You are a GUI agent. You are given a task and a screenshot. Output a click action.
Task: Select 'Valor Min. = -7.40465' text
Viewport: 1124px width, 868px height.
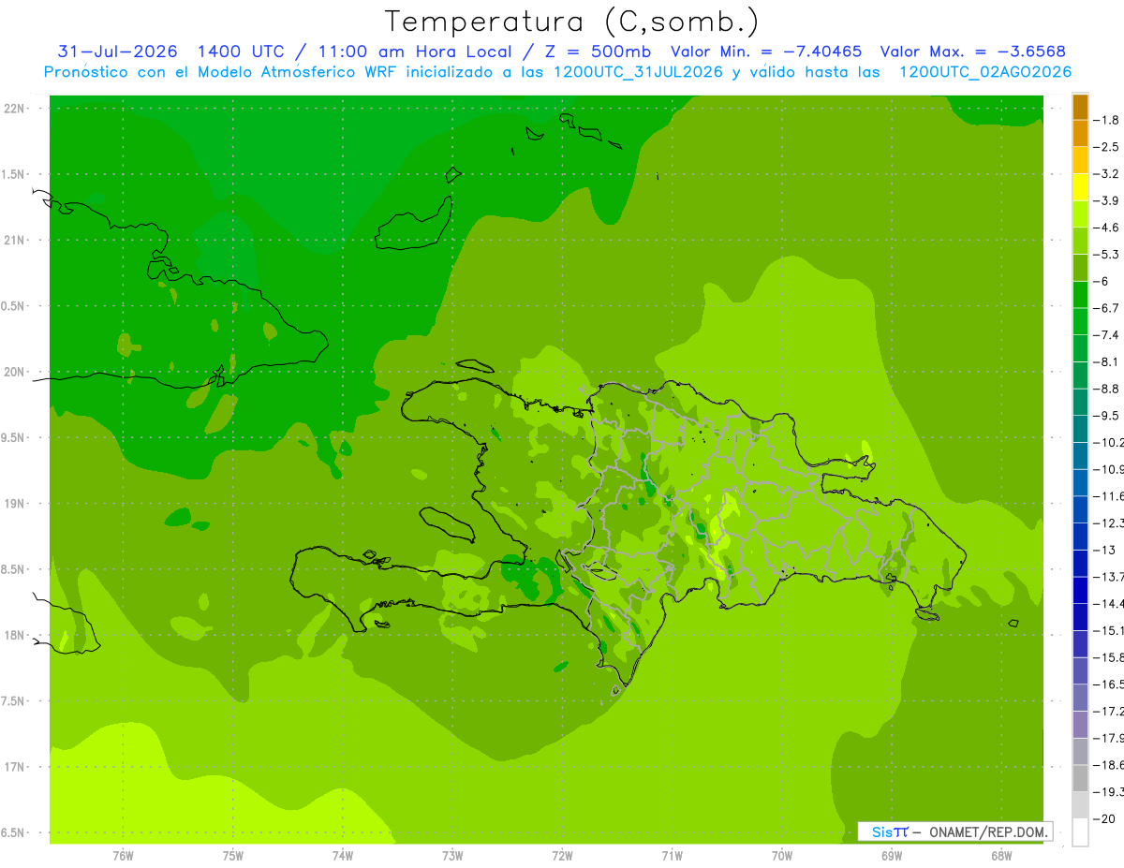[x=766, y=51]
